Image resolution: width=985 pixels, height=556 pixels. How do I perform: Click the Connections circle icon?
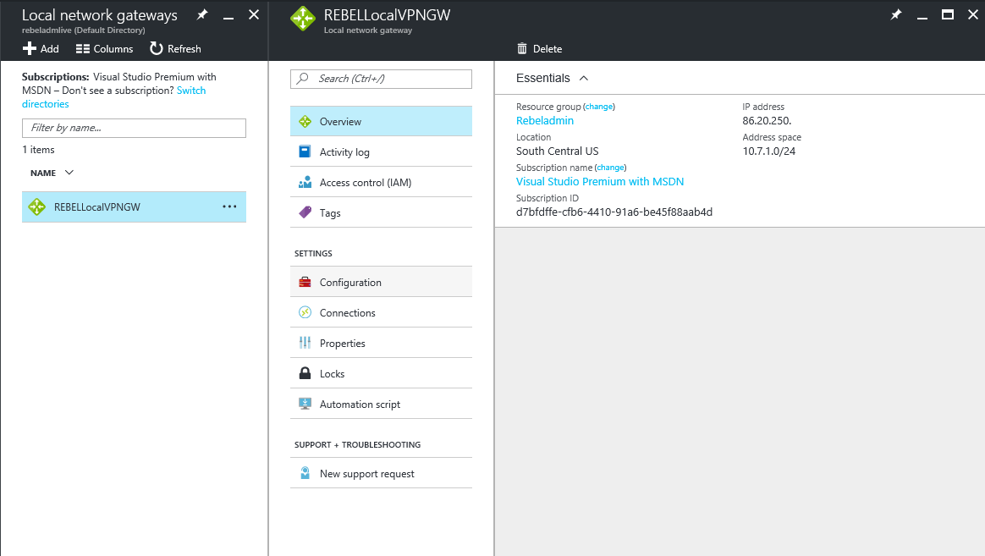305,312
